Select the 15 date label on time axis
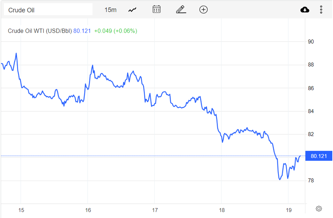The height and width of the screenshot is (218, 333). tap(21, 210)
